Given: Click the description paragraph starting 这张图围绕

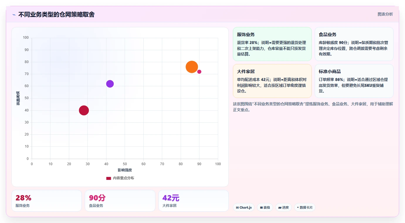Looking at the screenshot, I should click(x=313, y=107).
